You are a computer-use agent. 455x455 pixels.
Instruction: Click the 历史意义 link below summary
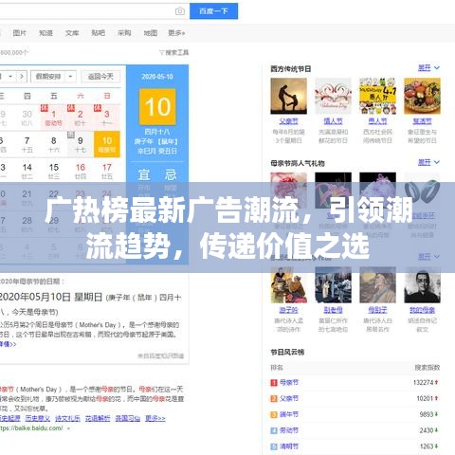38,418
